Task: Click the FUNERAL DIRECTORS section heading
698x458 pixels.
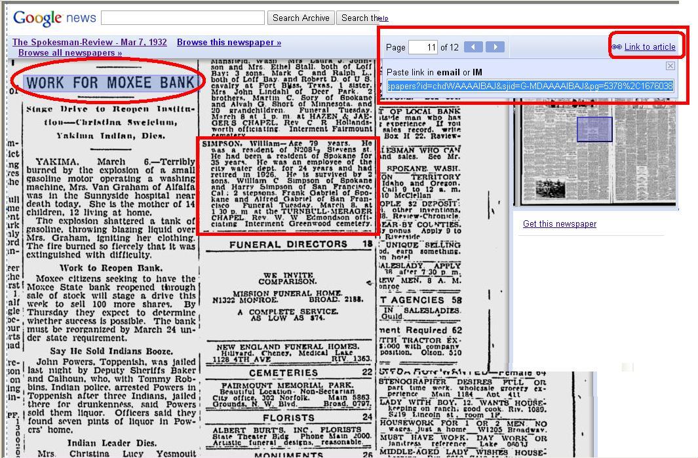Action: click(x=288, y=244)
